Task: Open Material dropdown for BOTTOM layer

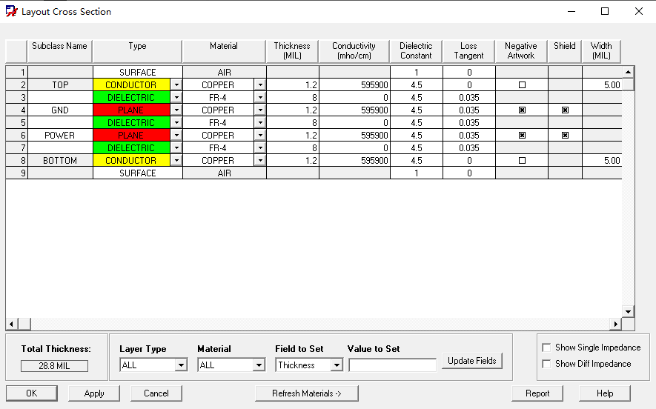Action: 260,160
